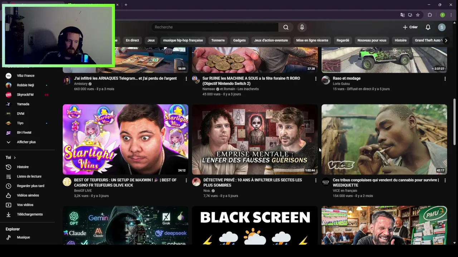Screen dimensions: 458x257
Task: Click the Google Translate toolbar icon
Action: [x=403, y=15]
